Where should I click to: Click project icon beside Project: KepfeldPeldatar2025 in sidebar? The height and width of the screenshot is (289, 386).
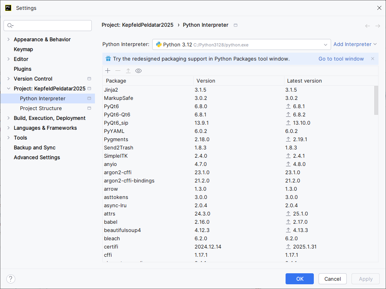[89, 88]
